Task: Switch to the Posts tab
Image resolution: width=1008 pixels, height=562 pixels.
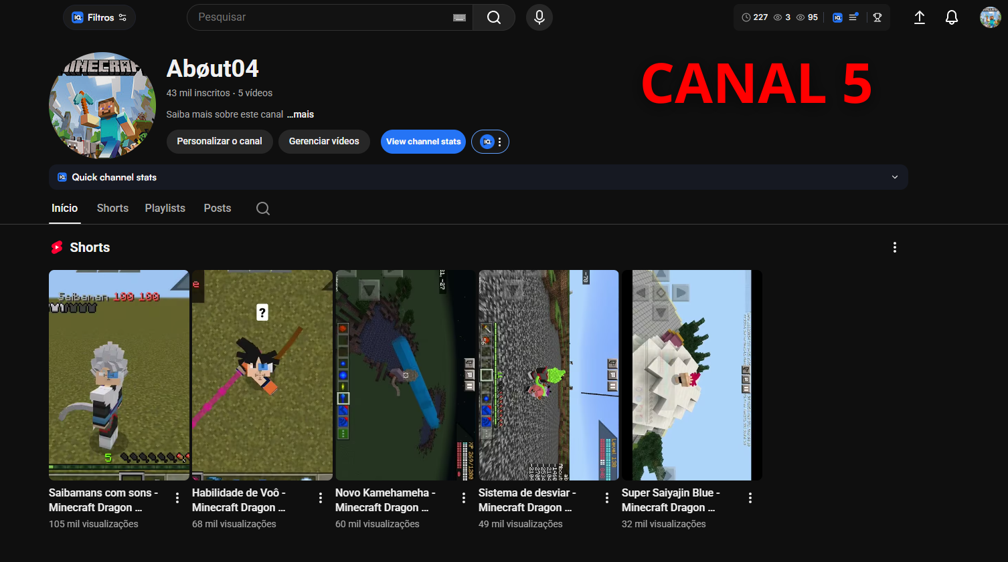Action: pos(217,208)
